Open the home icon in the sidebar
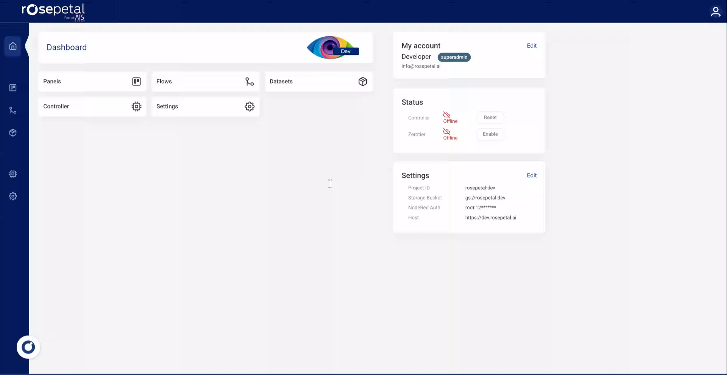This screenshot has width=727, height=375. click(13, 46)
